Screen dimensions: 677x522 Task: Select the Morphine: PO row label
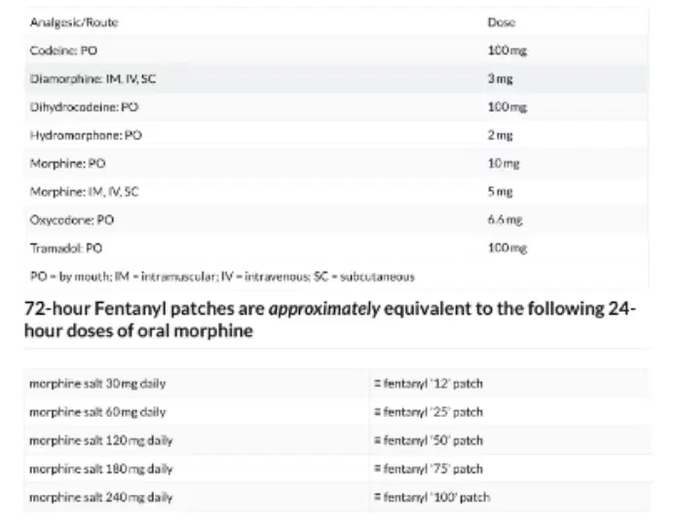coord(68,164)
